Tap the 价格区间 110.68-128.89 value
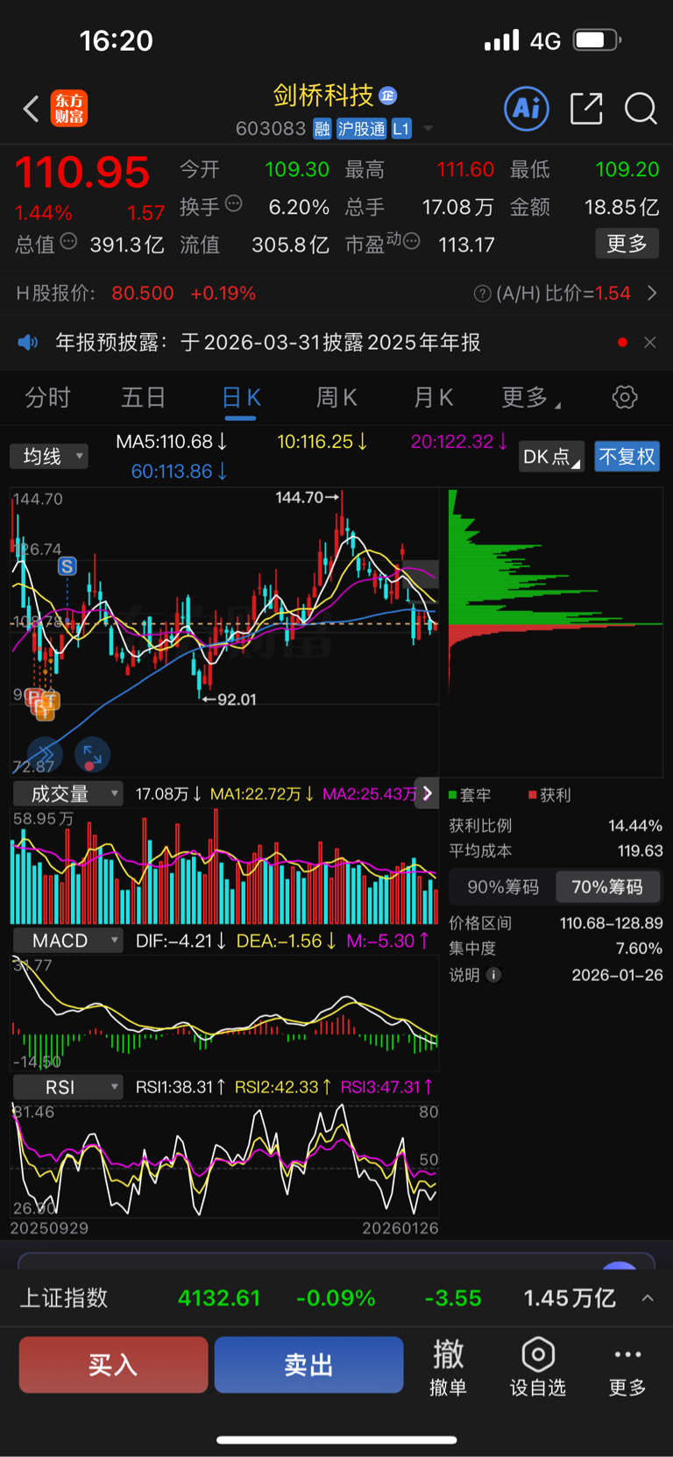This screenshot has height=1457, width=673. point(611,923)
